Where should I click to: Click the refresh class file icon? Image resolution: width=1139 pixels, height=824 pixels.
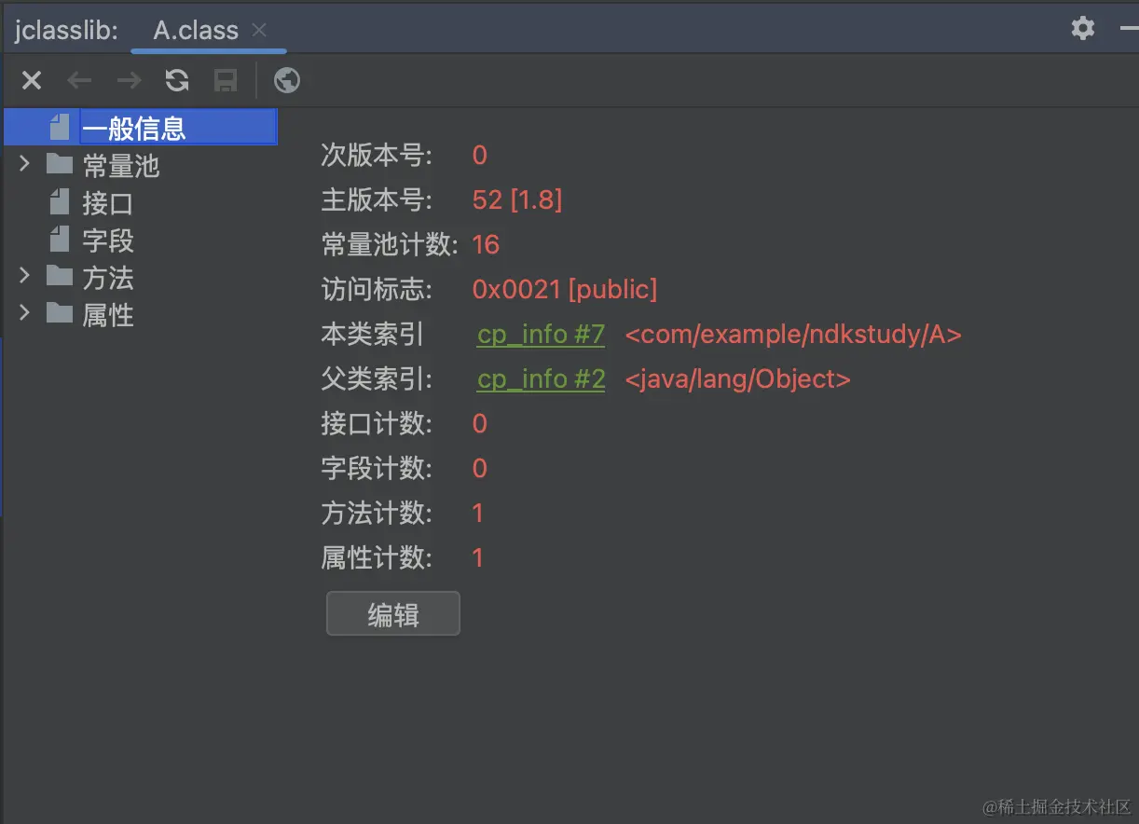tap(177, 80)
